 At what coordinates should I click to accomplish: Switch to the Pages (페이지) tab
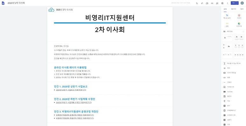[234, 9]
